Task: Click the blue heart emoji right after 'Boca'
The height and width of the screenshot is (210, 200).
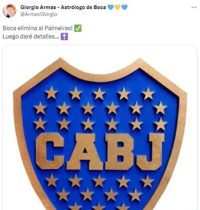Action: coord(111,7)
